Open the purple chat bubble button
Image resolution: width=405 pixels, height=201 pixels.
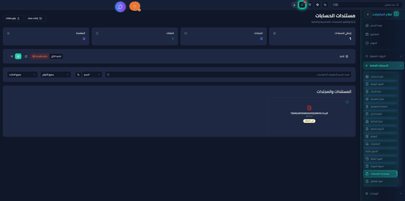point(120,7)
